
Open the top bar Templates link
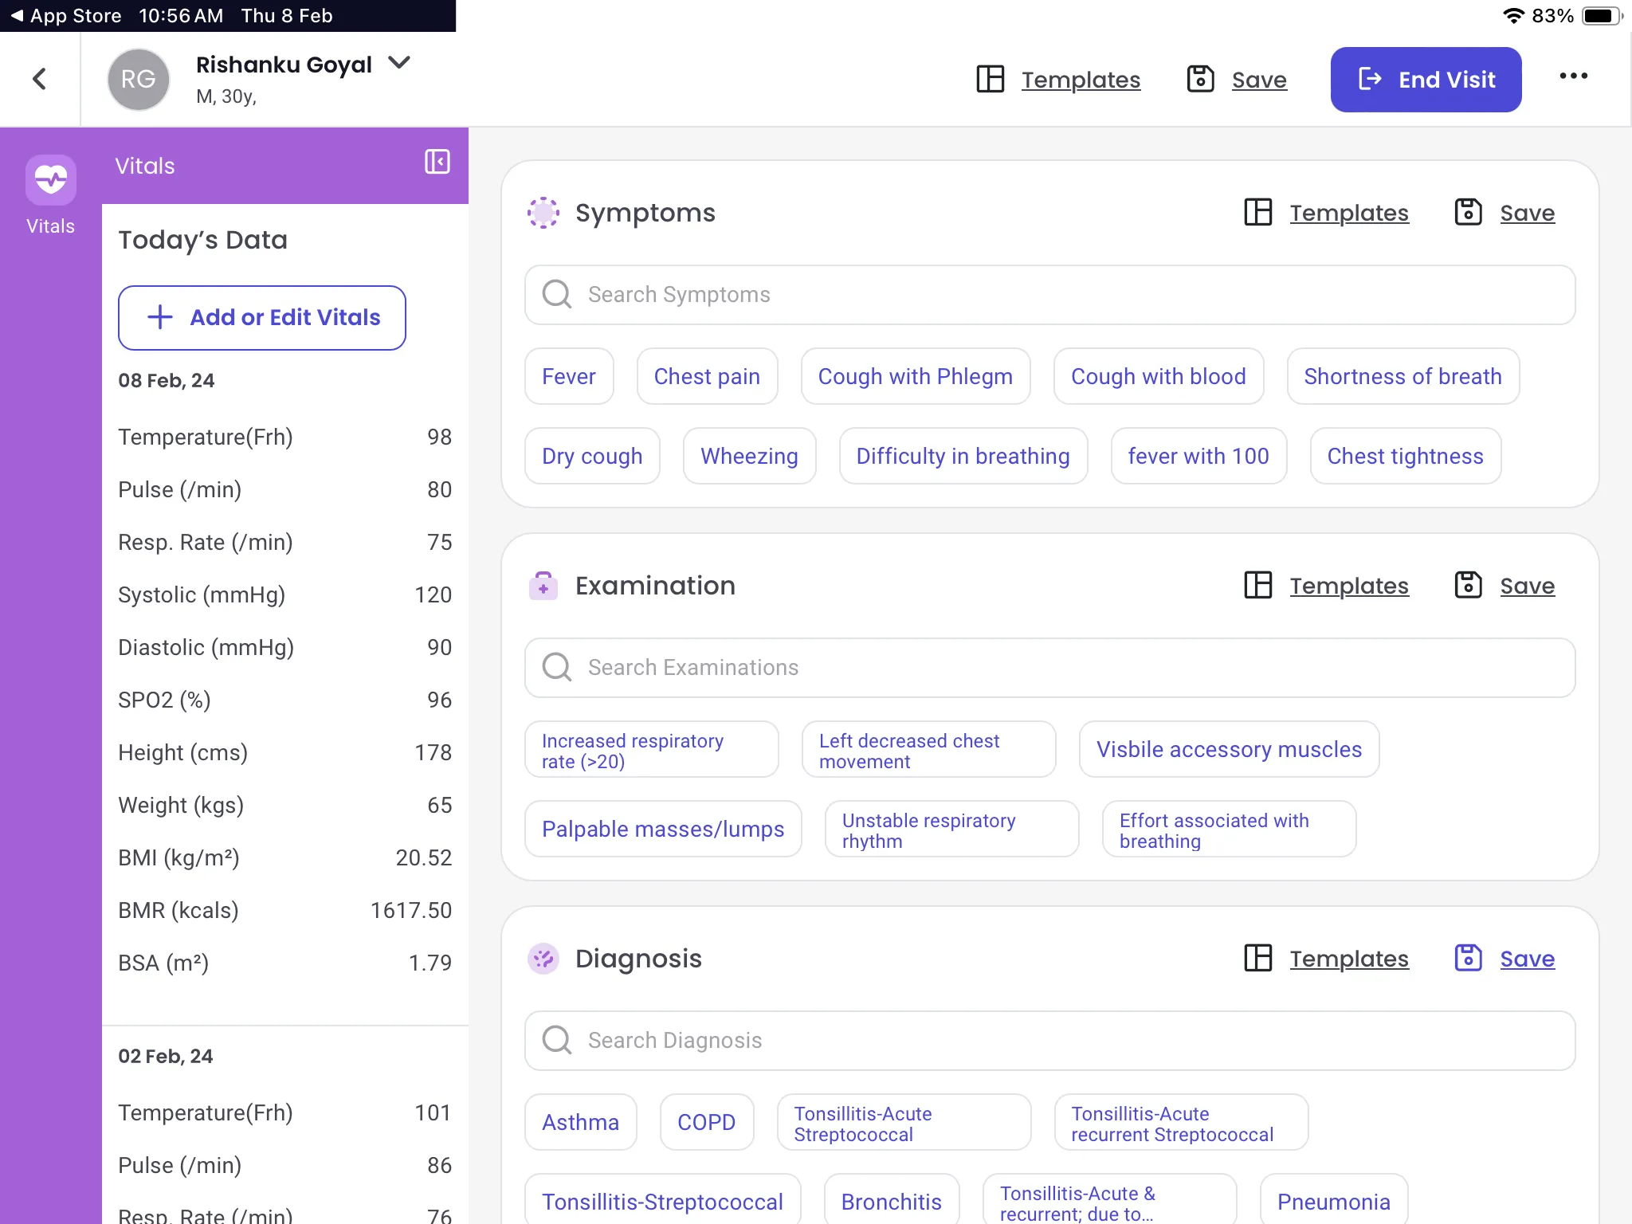[x=1081, y=80]
